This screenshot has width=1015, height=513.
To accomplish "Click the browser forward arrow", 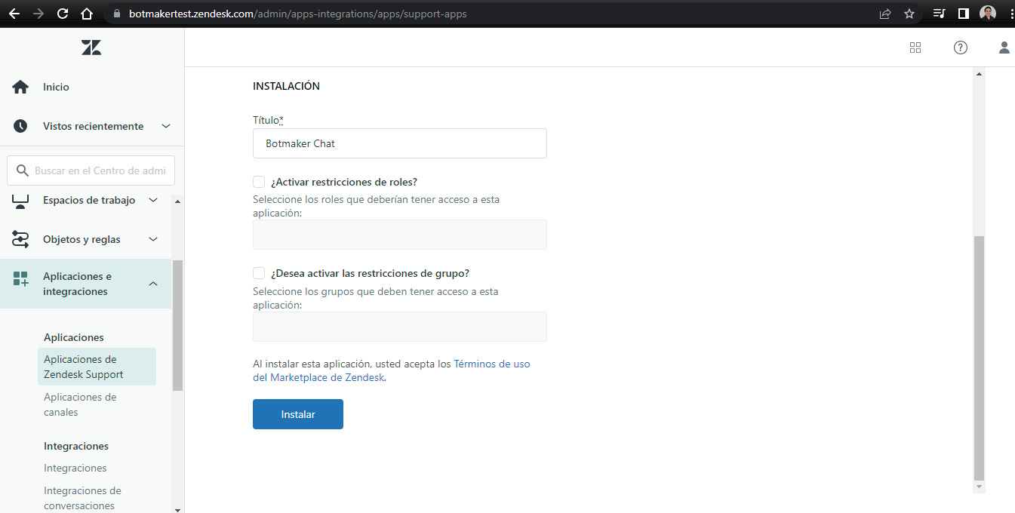I will point(38,14).
